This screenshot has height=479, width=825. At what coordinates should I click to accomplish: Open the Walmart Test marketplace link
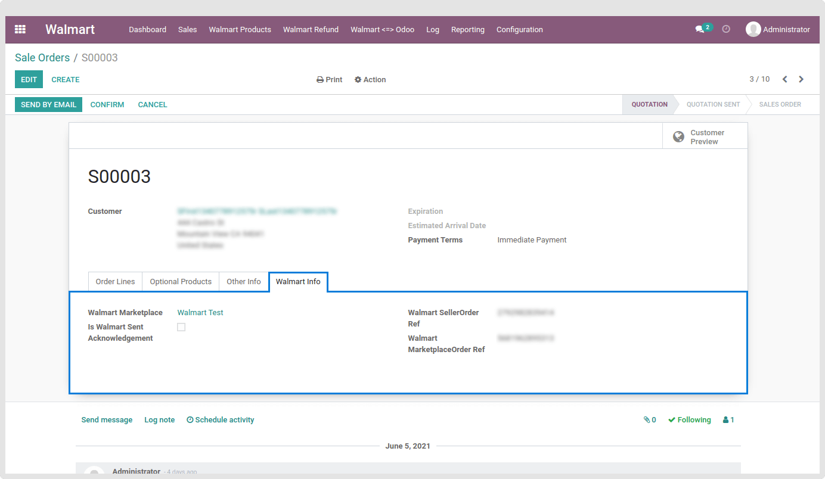click(200, 313)
